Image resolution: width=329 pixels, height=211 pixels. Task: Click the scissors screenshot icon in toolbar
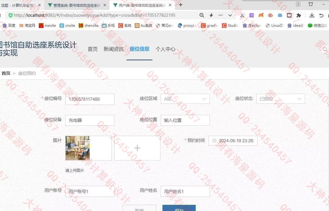pos(242,15)
